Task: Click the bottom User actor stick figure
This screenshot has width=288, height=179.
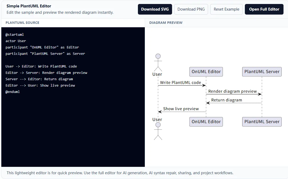Action: tap(158, 131)
